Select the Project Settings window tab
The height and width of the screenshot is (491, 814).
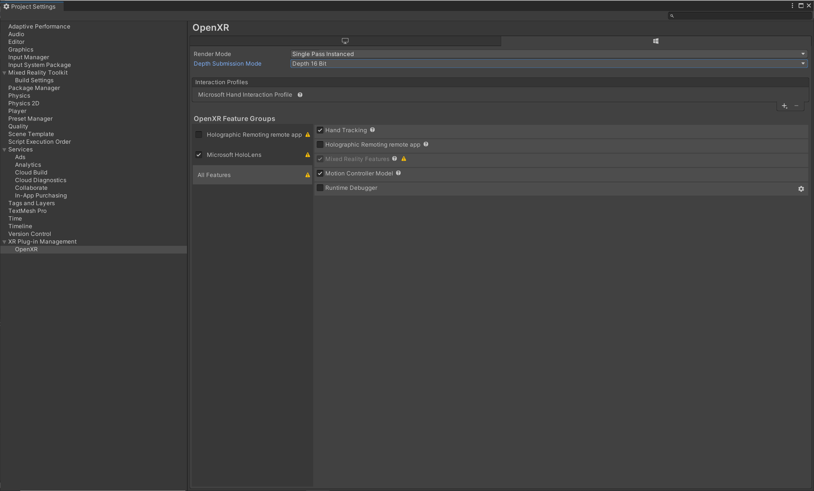[32, 7]
